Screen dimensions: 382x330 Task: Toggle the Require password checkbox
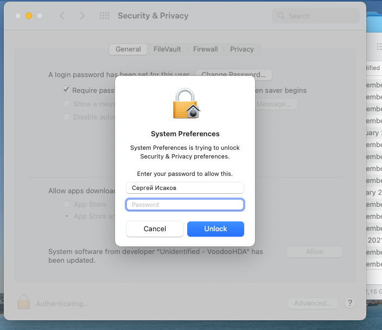click(x=66, y=90)
